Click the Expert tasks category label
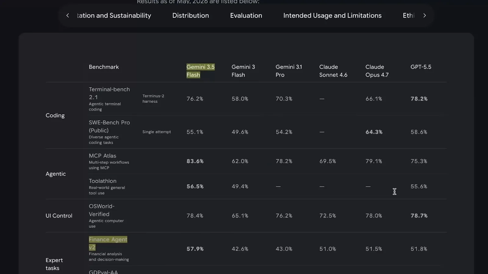The width and height of the screenshot is (488, 274). [54, 264]
